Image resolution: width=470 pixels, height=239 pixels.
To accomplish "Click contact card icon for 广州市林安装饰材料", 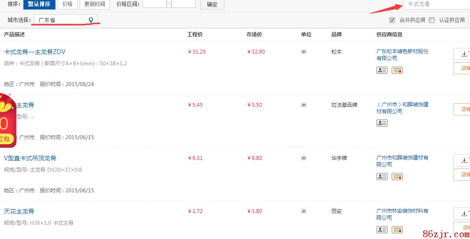I will click(382, 229).
